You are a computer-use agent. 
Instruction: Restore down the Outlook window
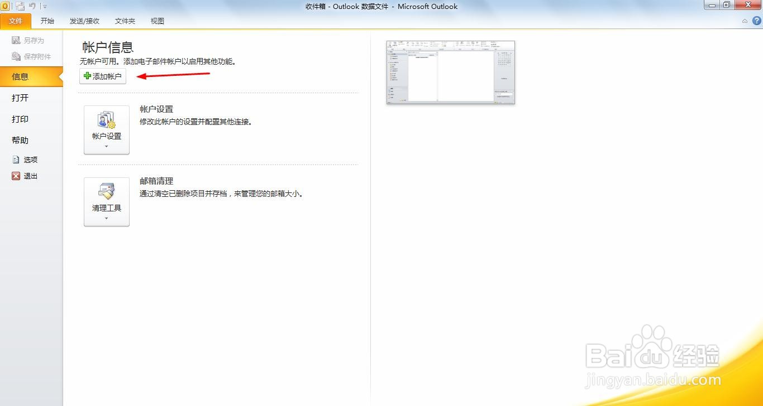[727, 5]
